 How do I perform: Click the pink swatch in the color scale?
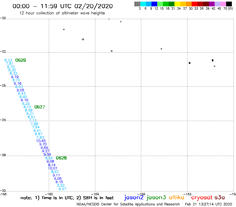point(223,4)
